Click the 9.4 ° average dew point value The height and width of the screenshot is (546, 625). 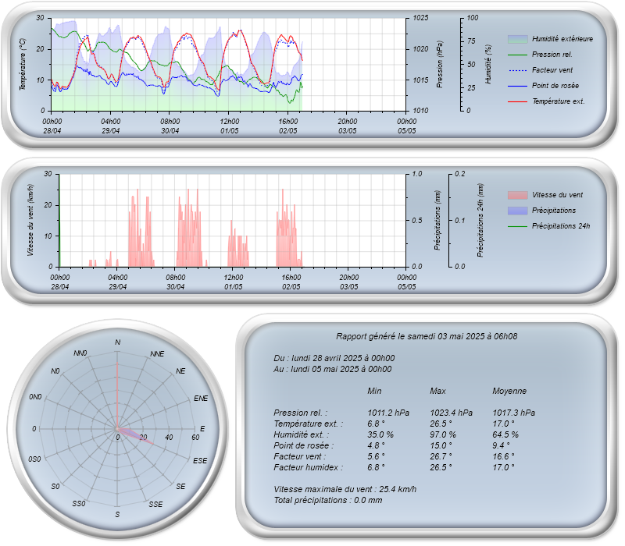pyautogui.click(x=501, y=445)
